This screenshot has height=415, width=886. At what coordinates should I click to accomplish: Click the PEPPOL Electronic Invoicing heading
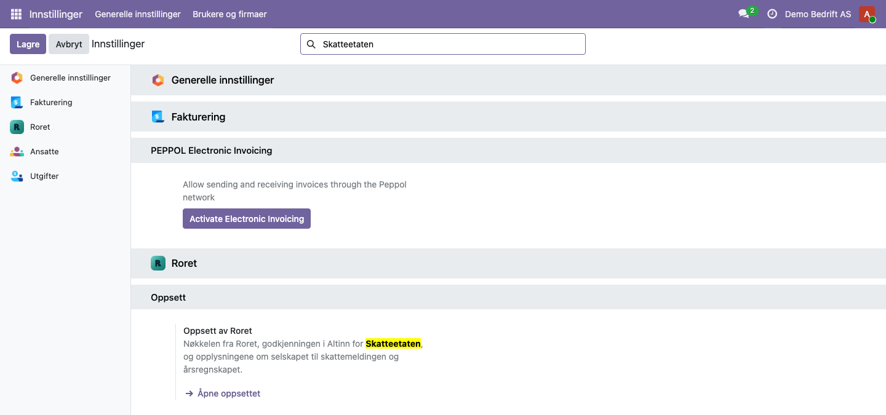[x=212, y=151]
